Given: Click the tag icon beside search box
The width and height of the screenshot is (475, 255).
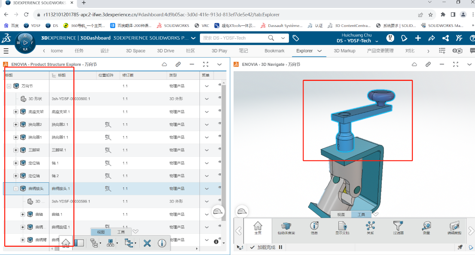Looking at the screenshot, I should click(x=296, y=38).
